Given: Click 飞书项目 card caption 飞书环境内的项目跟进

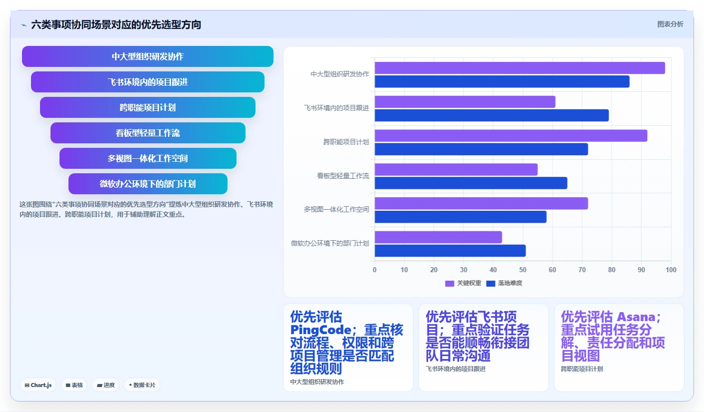Looking at the screenshot, I should pyautogui.click(x=455, y=369).
